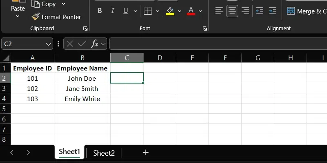The width and height of the screenshot is (327, 163).
Task: Select column G header
Action: tap(258, 58)
